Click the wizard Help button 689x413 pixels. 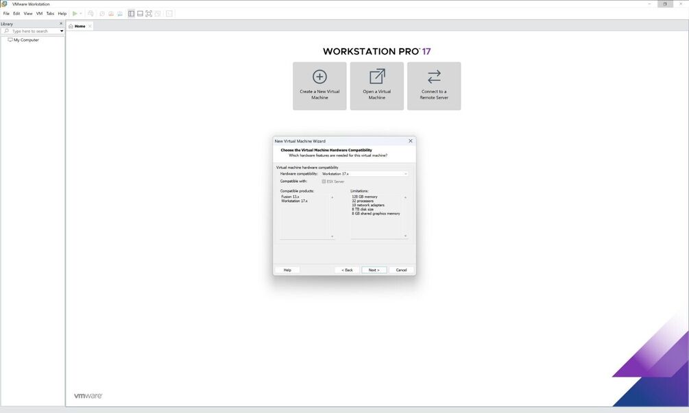tap(287, 270)
